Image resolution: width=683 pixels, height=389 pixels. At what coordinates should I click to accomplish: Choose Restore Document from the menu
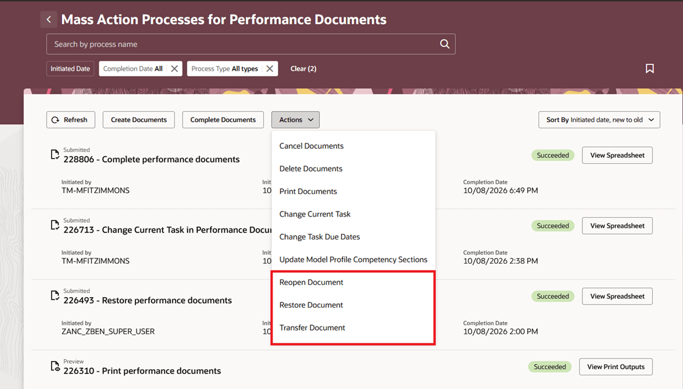353,305
